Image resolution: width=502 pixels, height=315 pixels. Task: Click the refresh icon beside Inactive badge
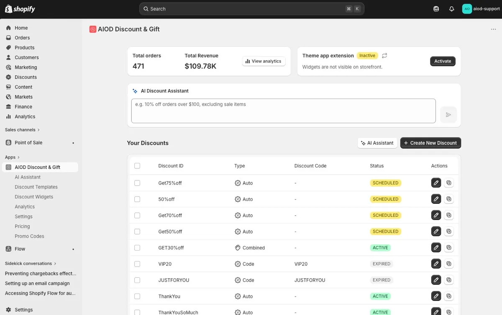[384, 55]
